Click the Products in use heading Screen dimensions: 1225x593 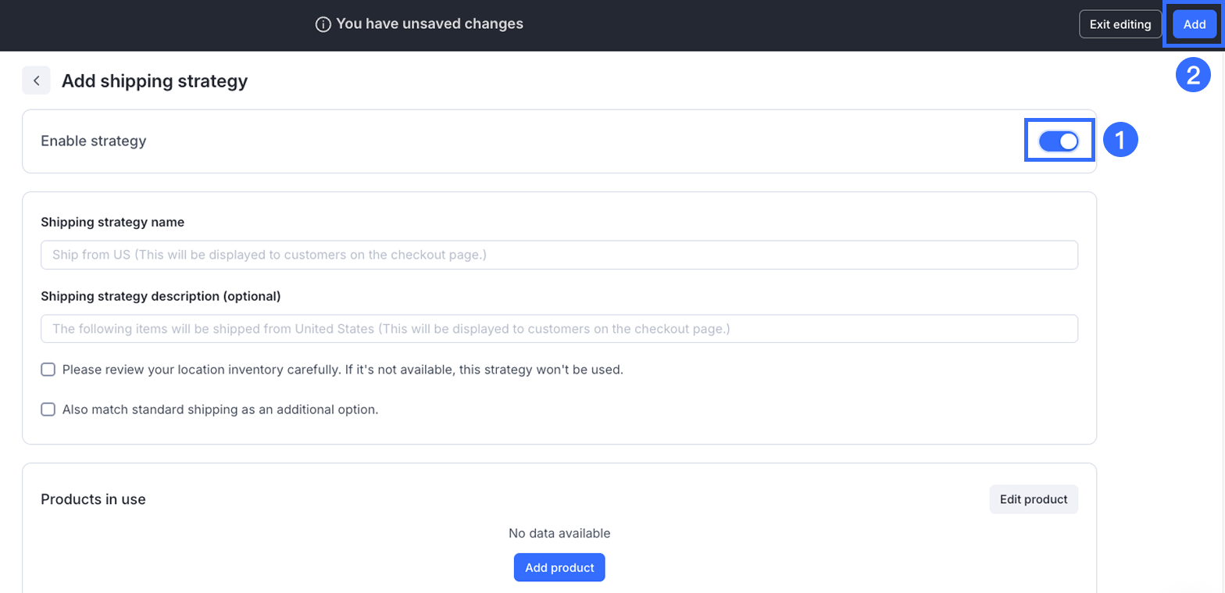[x=93, y=499]
